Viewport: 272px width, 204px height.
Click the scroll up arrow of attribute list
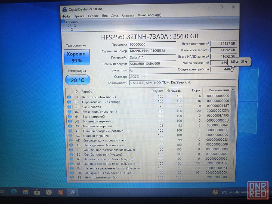tap(233, 89)
